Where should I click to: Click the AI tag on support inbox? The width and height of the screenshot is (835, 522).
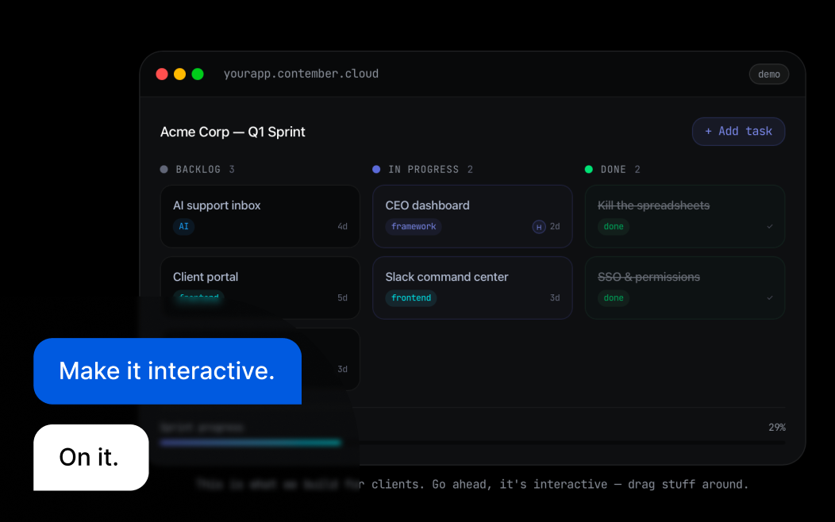pyautogui.click(x=183, y=227)
